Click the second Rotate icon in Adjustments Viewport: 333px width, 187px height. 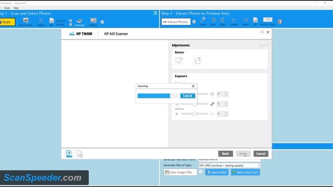[x=197, y=61]
